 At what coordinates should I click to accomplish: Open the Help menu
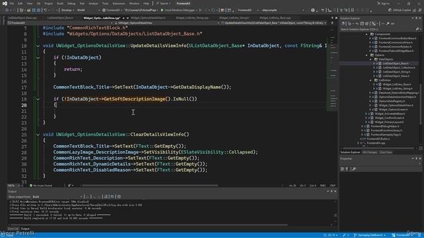tap(146, 3)
